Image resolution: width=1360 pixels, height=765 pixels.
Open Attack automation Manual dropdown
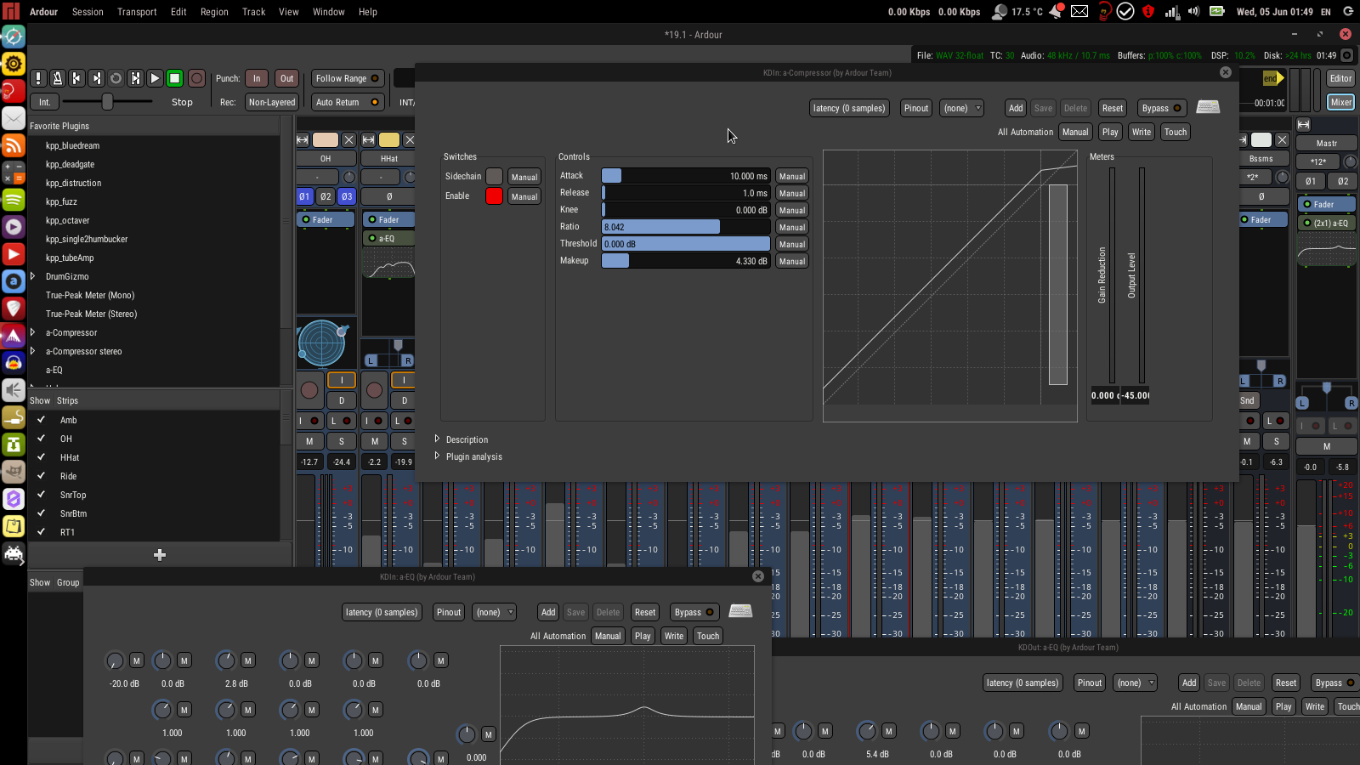click(x=792, y=176)
